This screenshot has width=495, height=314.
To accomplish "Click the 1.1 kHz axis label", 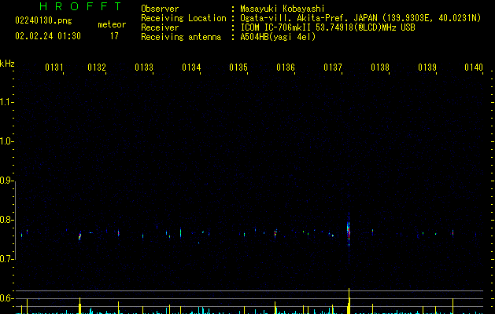I will [7, 102].
